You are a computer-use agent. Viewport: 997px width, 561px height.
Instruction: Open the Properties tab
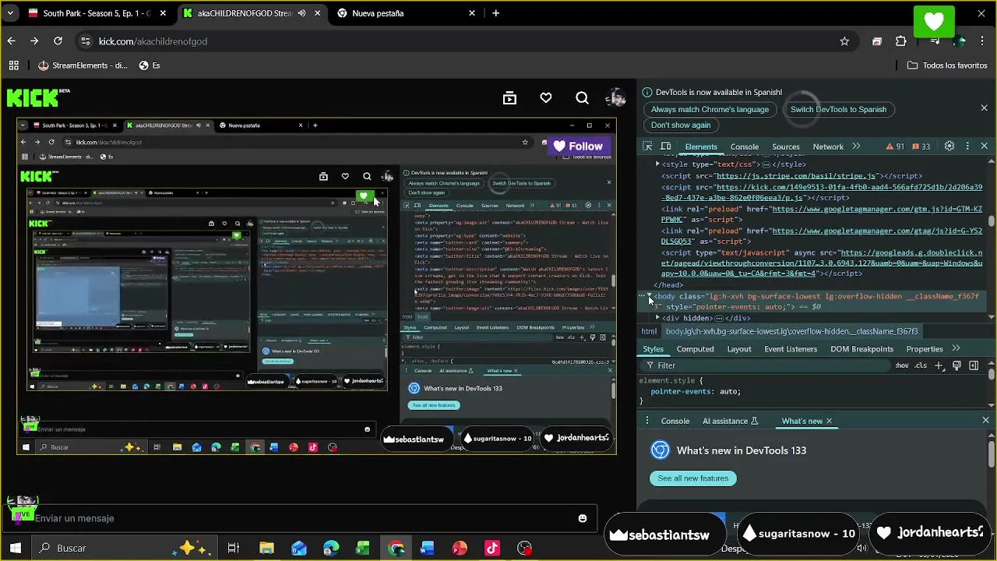point(925,349)
